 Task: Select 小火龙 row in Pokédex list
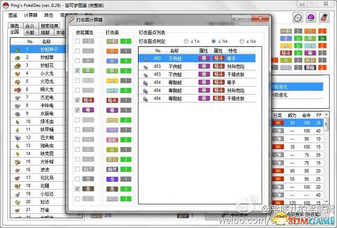(x=38, y=74)
